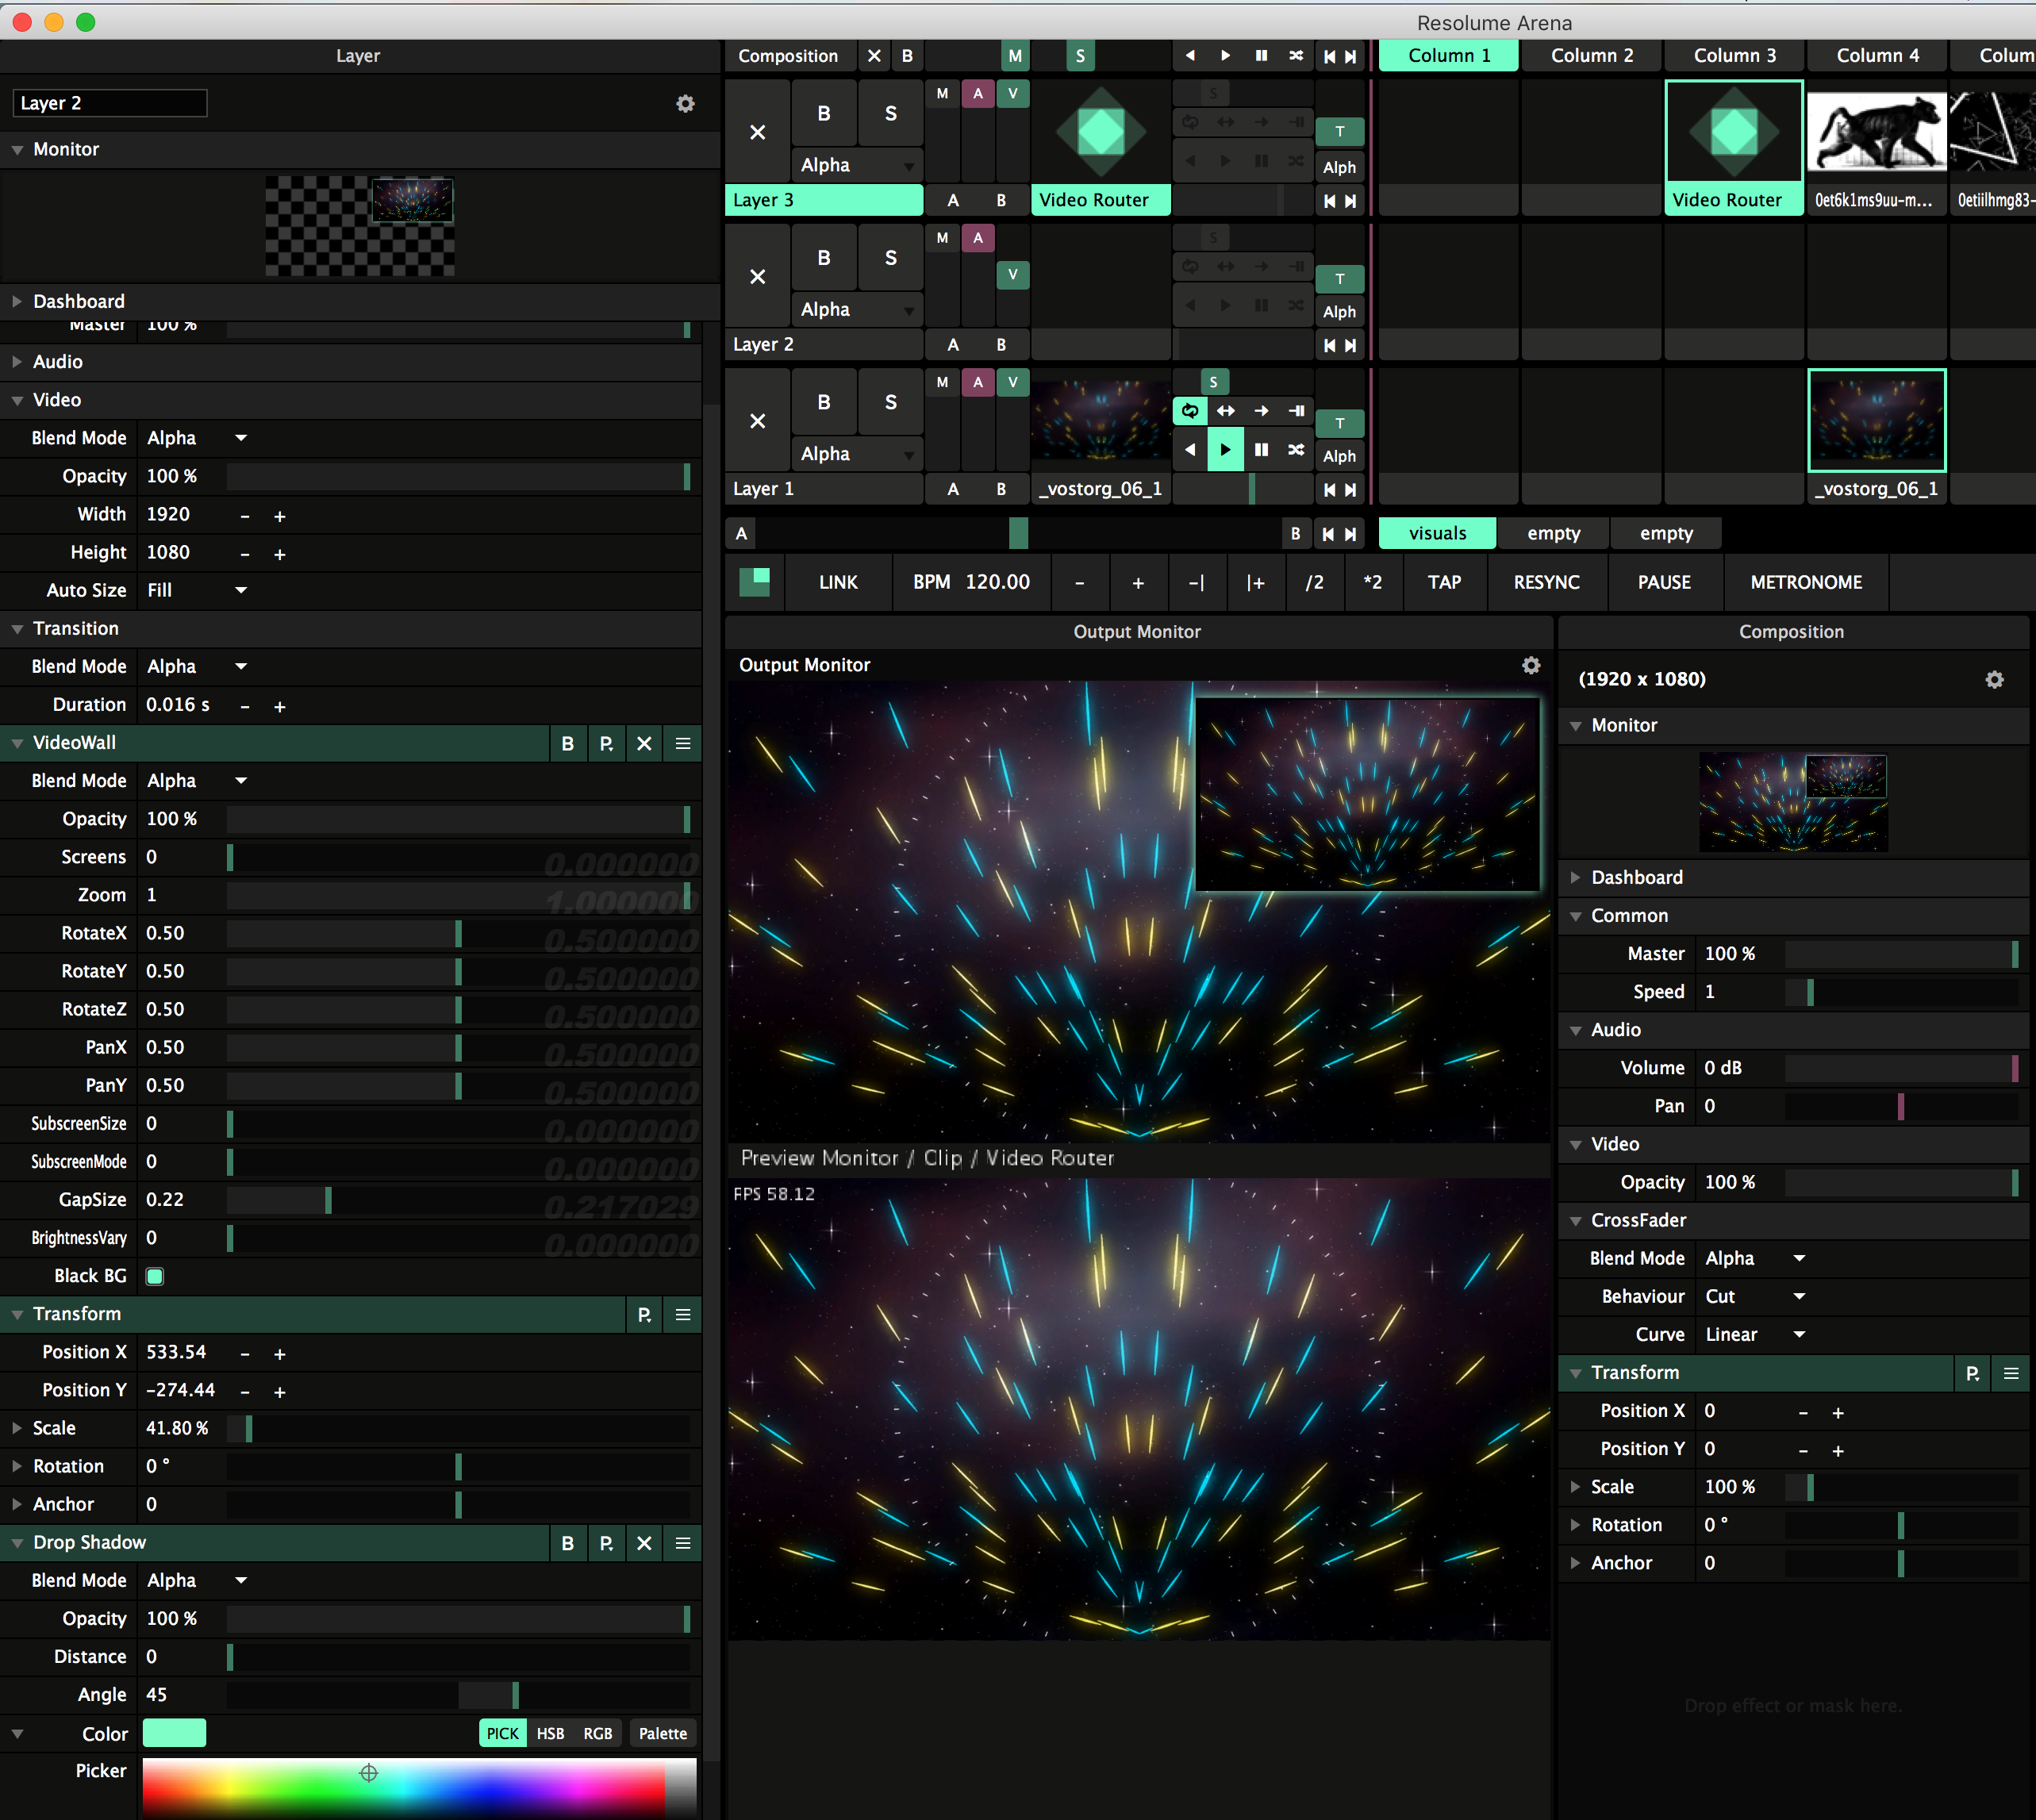Toggle the Black BG checkbox
The image size is (2036, 1820).
tap(155, 1276)
